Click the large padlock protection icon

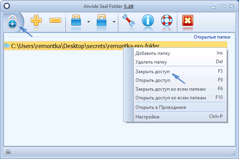coord(13,22)
